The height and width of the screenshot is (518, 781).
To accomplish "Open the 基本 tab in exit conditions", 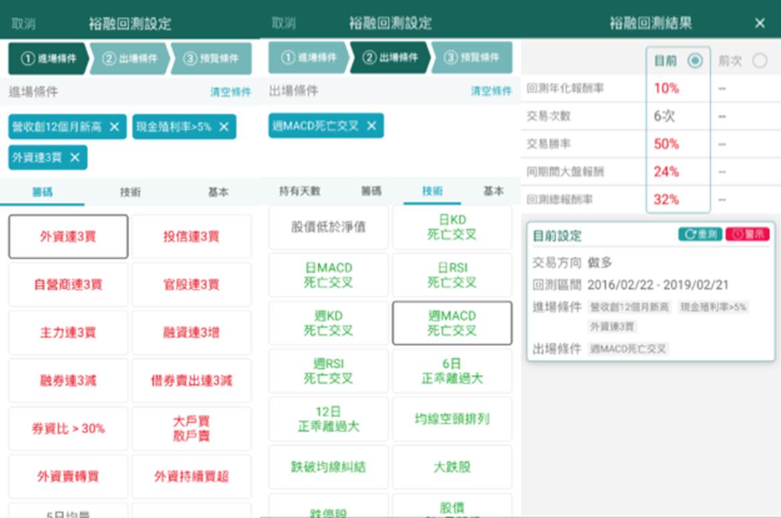I will click(493, 190).
